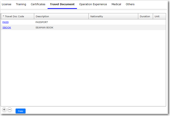Switch to the License tab

pos(6,4)
